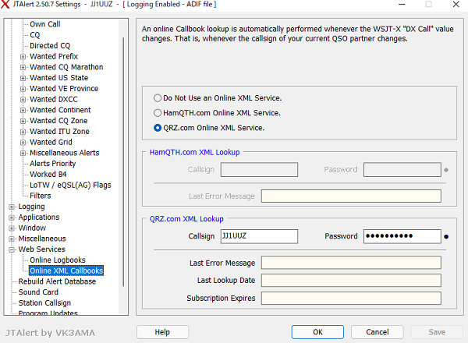Collapse the Web Services tree node
This screenshot has width=468, height=343.
tap(12, 249)
